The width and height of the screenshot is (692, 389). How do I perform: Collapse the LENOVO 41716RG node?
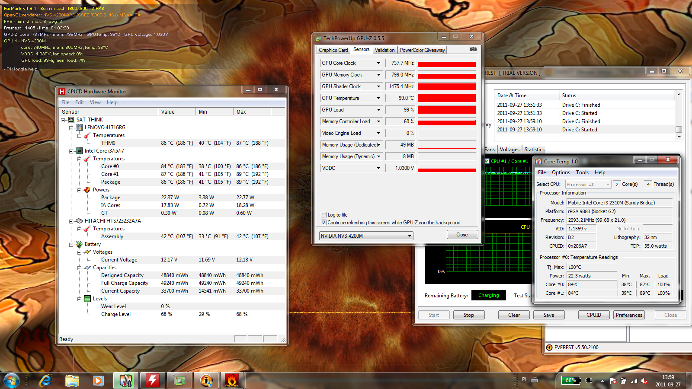[71, 128]
